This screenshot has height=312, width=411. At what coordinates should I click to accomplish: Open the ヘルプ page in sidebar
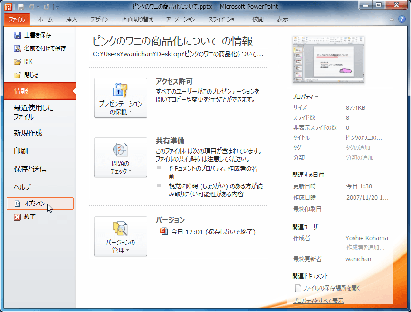(22, 187)
